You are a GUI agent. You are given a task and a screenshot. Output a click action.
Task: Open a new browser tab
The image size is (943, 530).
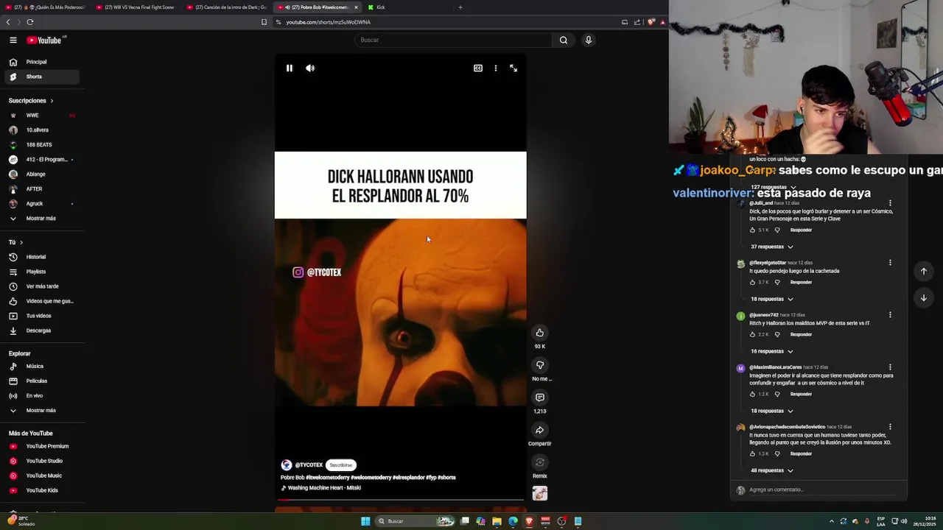460,7
